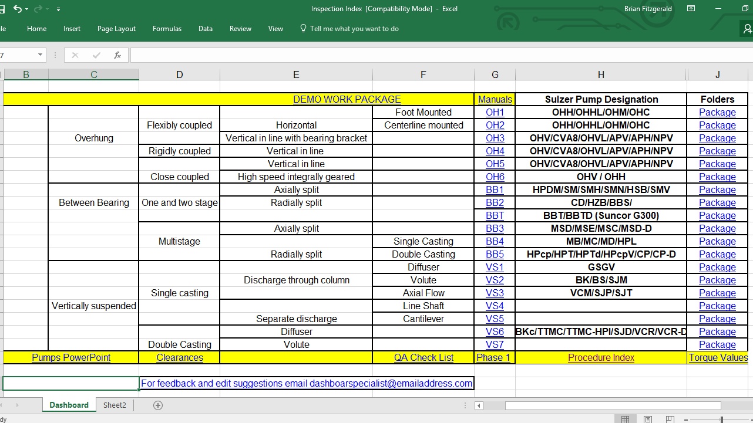The height and width of the screenshot is (423, 753).
Task: Click the Enter checkmark in formula bar
Action: coord(96,55)
